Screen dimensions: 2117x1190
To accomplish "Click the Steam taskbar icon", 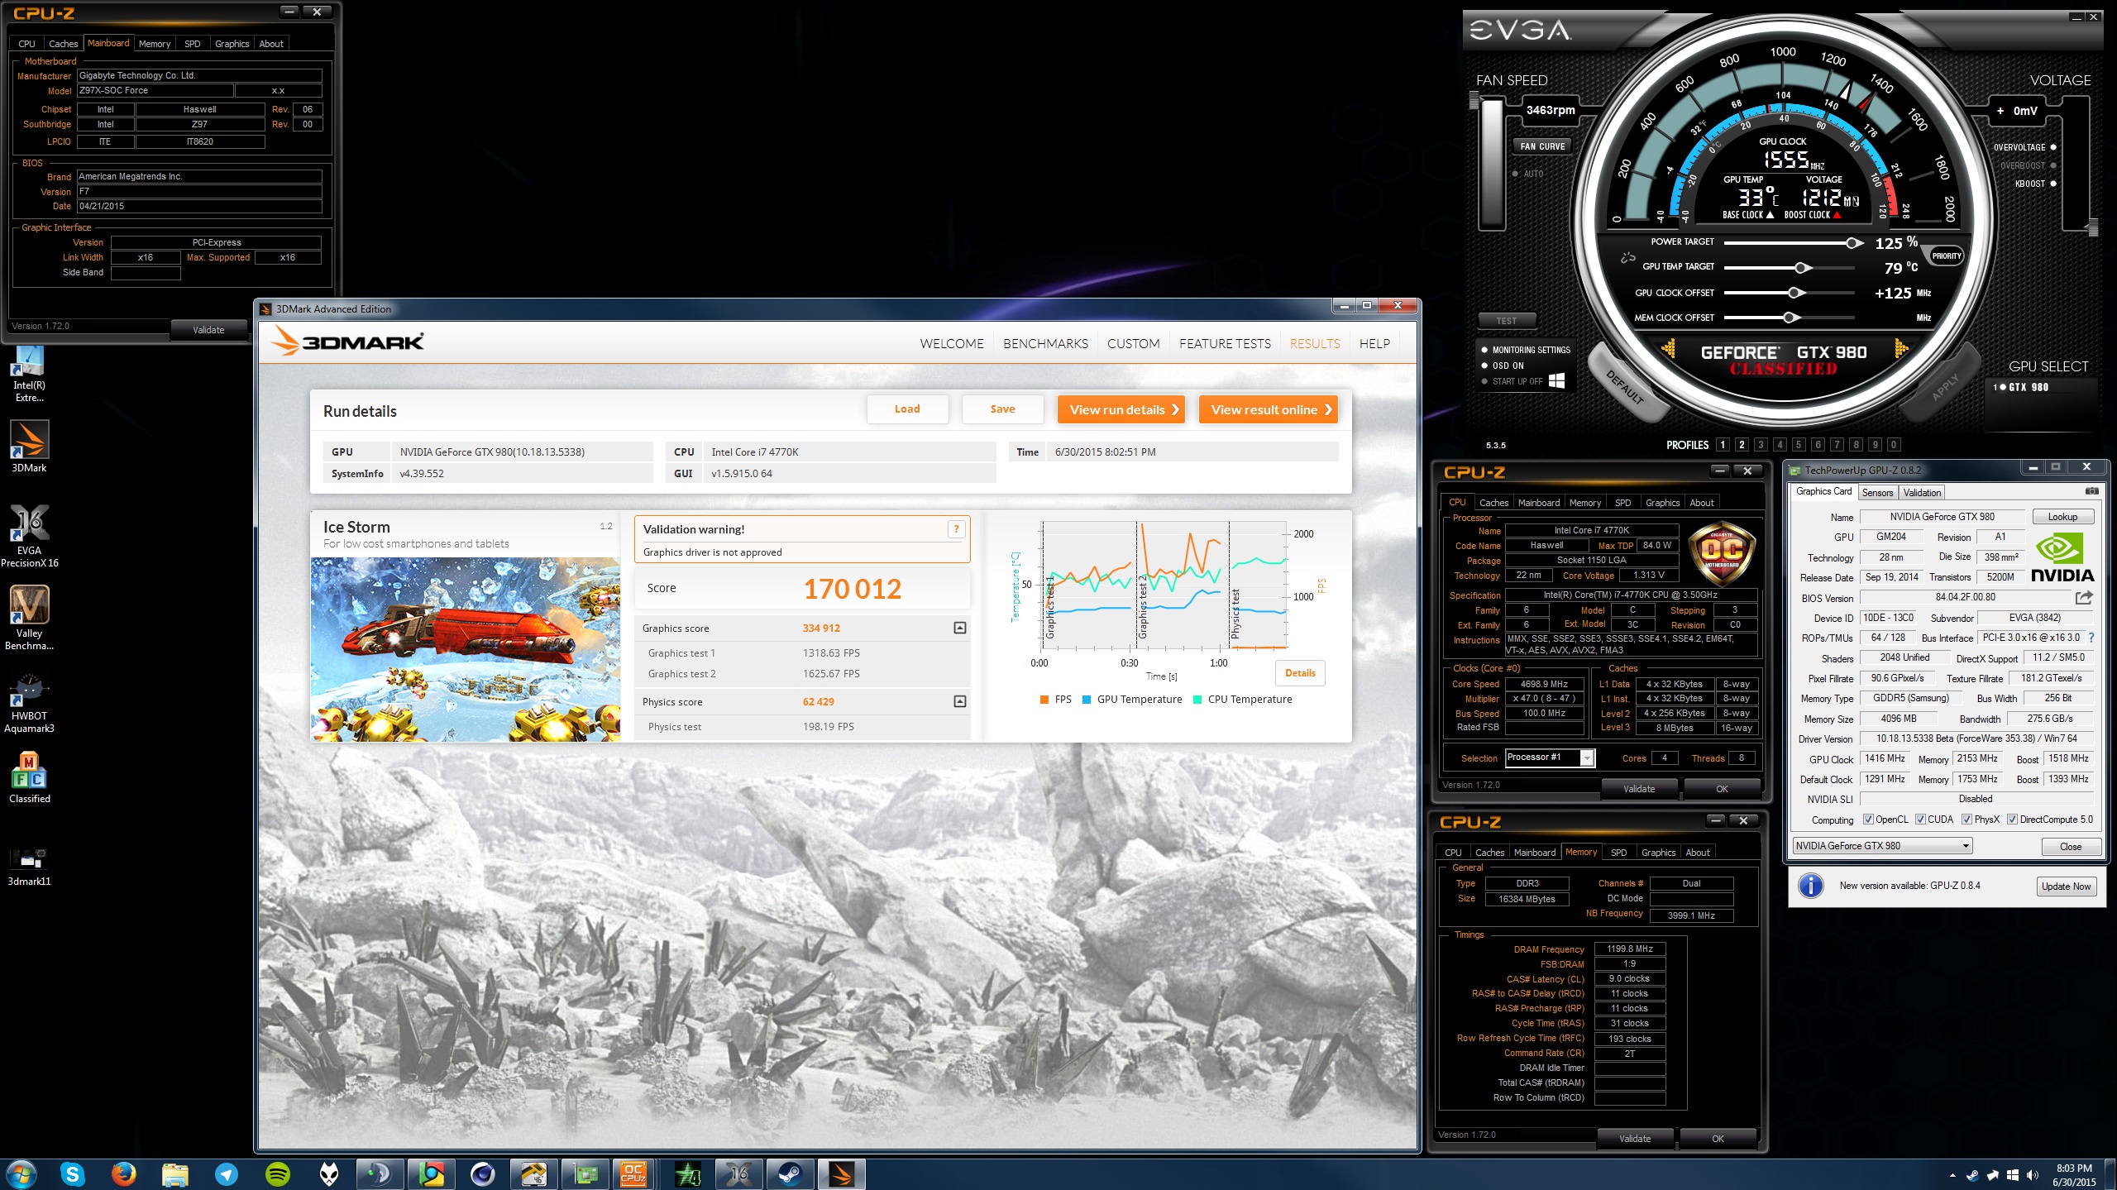I will click(x=791, y=1173).
